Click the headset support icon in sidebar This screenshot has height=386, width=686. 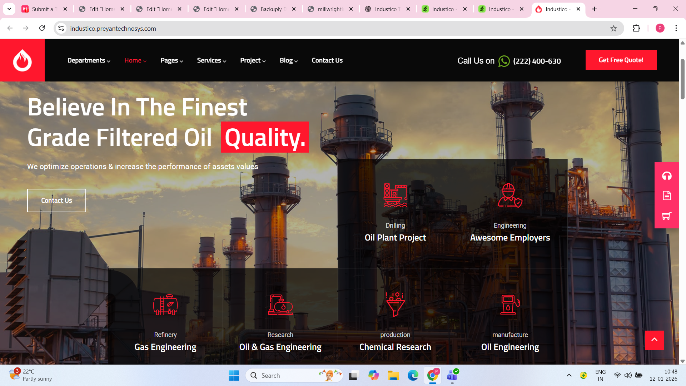[x=667, y=176]
